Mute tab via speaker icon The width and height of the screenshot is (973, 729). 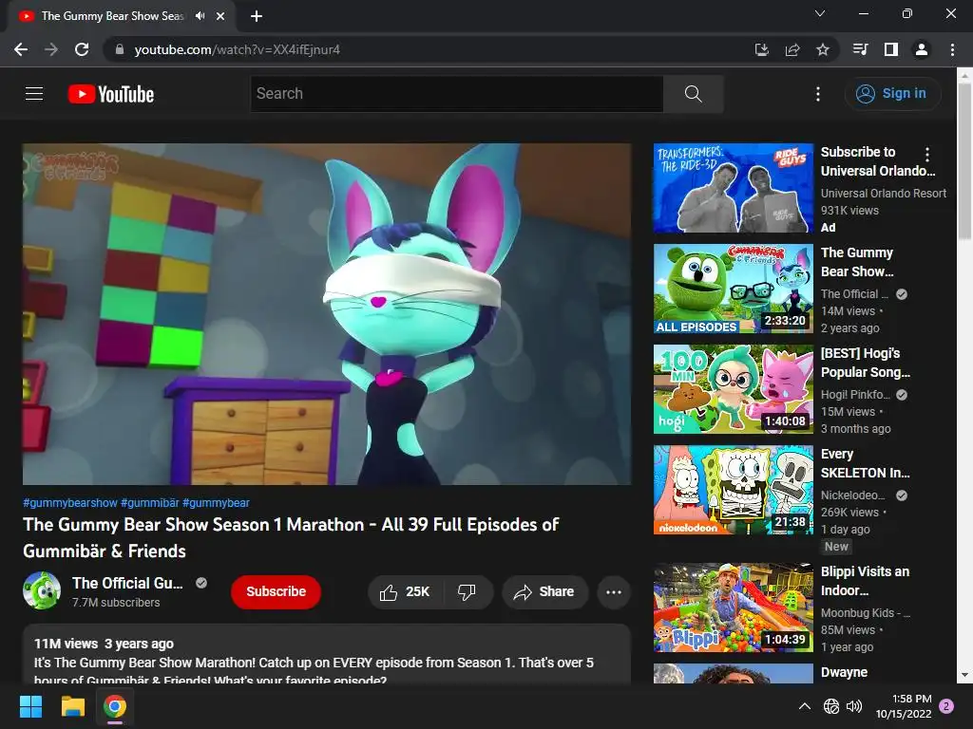[200, 16]
